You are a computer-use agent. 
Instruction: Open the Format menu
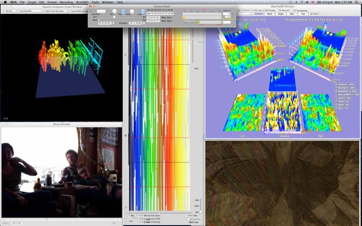pyautogui.click(x=52, y=2)
